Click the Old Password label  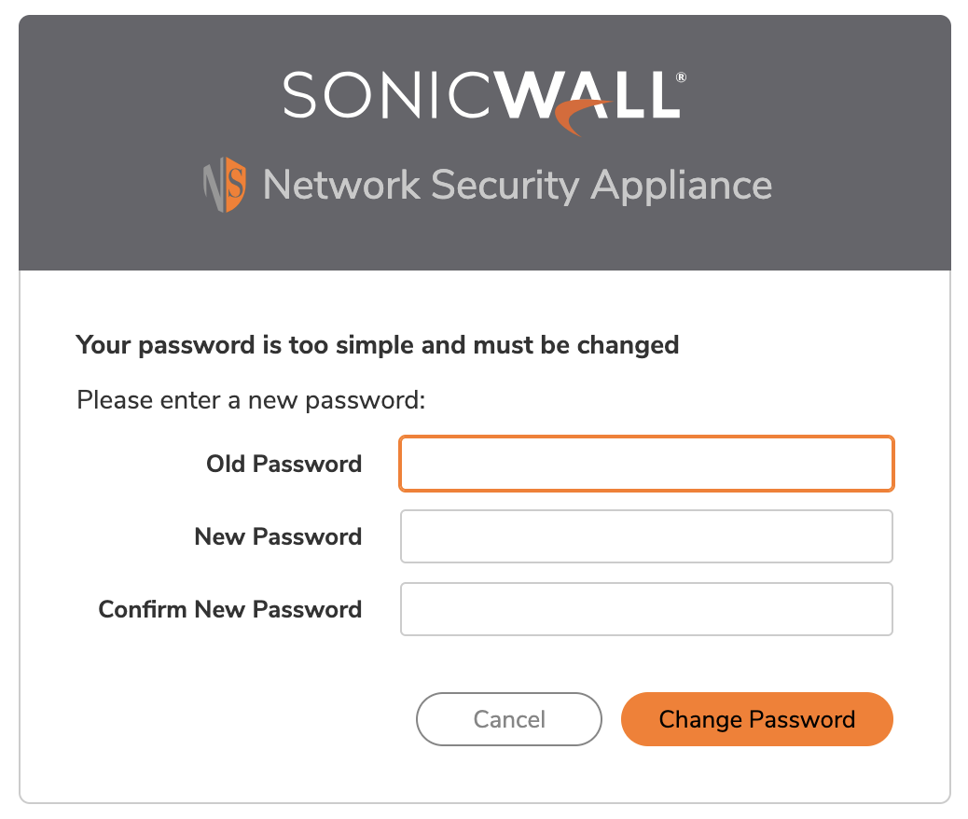[x=283, y=464]
